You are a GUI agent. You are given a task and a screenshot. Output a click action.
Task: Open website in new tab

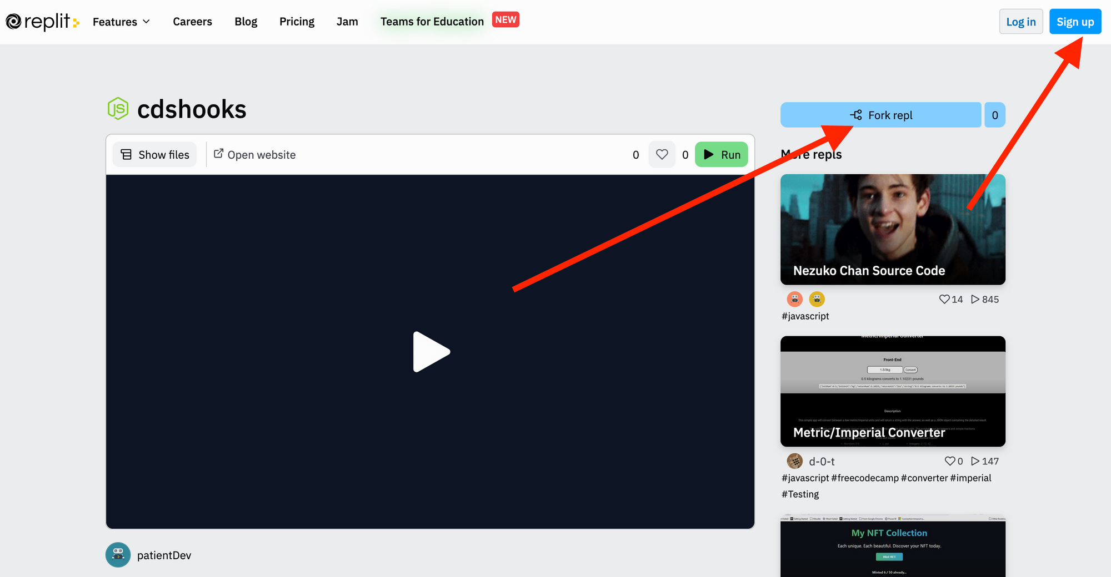(x=255, y=154)
